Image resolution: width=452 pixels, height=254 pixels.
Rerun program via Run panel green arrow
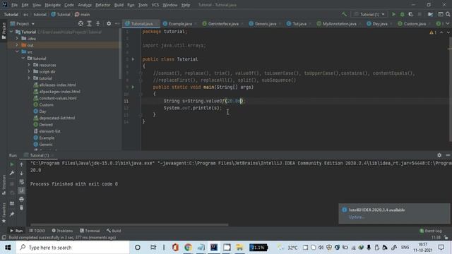pyautogui.click(x=12, y=164)
